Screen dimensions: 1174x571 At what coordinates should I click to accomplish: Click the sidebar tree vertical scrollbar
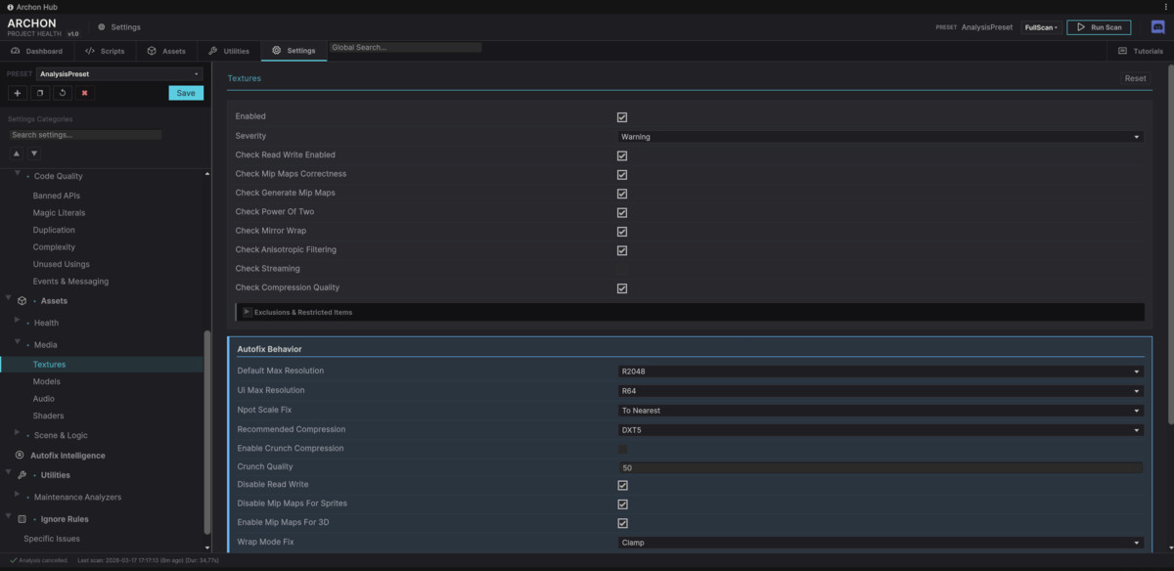pos(206,431)
